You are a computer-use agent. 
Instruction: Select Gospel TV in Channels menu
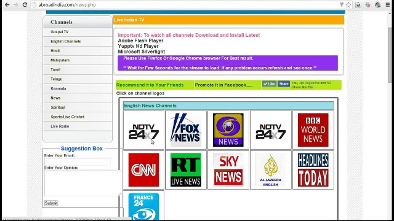pos(78,32)
